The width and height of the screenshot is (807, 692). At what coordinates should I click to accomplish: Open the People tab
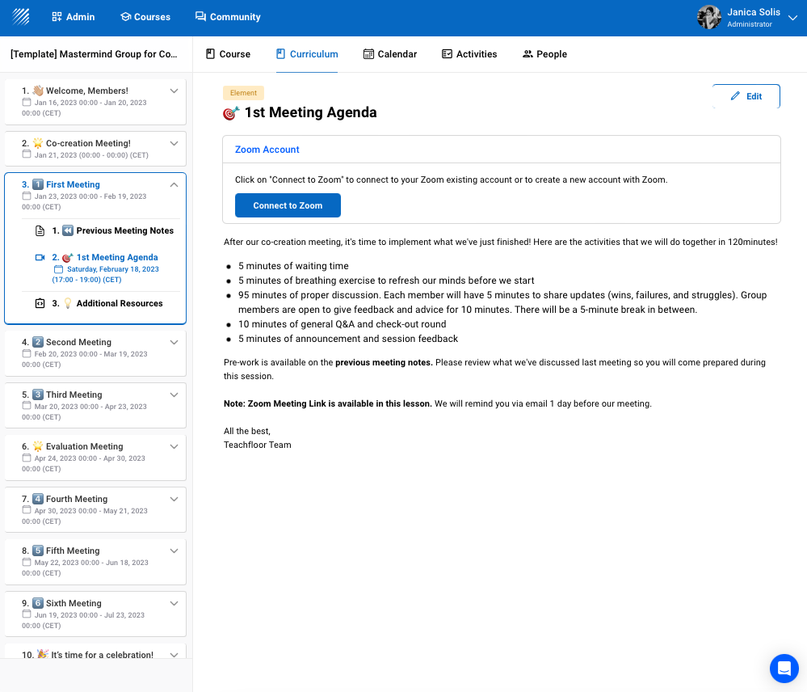click(544, 54)
